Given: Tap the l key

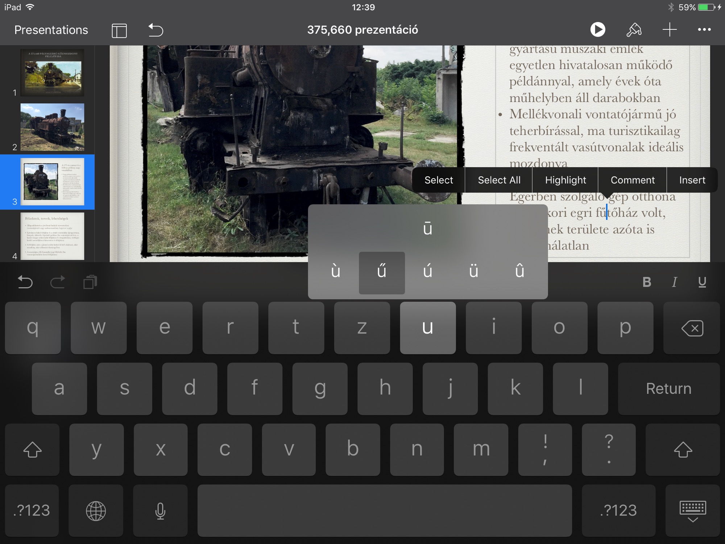Looking at the screenshot, I should [581, 389].
